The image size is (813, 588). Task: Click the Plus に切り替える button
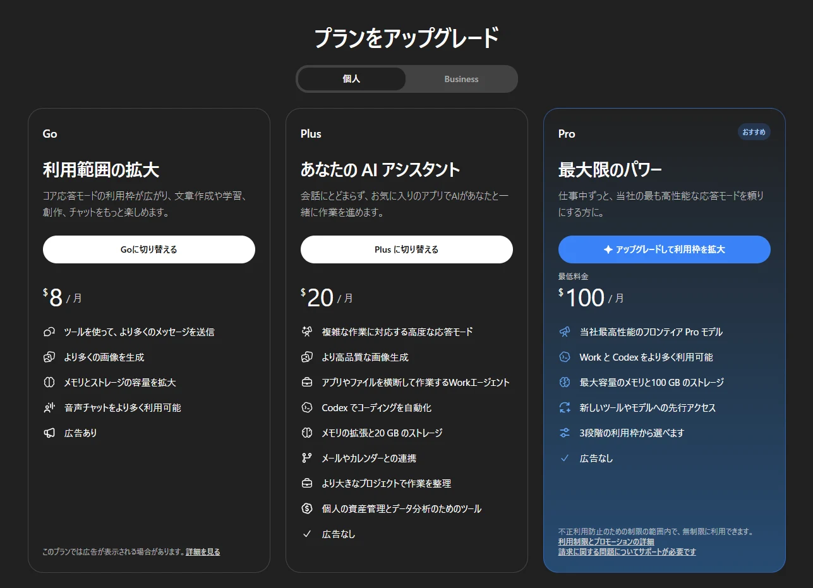407,249
